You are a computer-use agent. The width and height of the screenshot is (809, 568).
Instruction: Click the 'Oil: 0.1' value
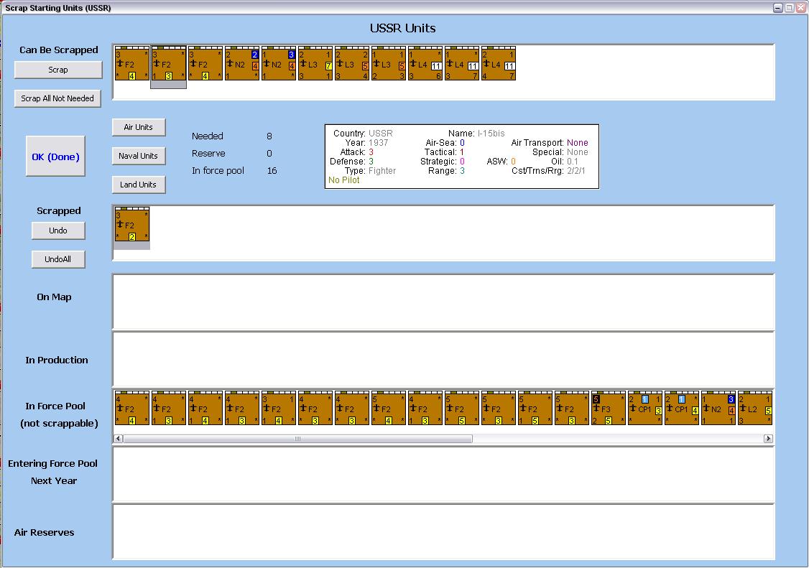point(573,162)
